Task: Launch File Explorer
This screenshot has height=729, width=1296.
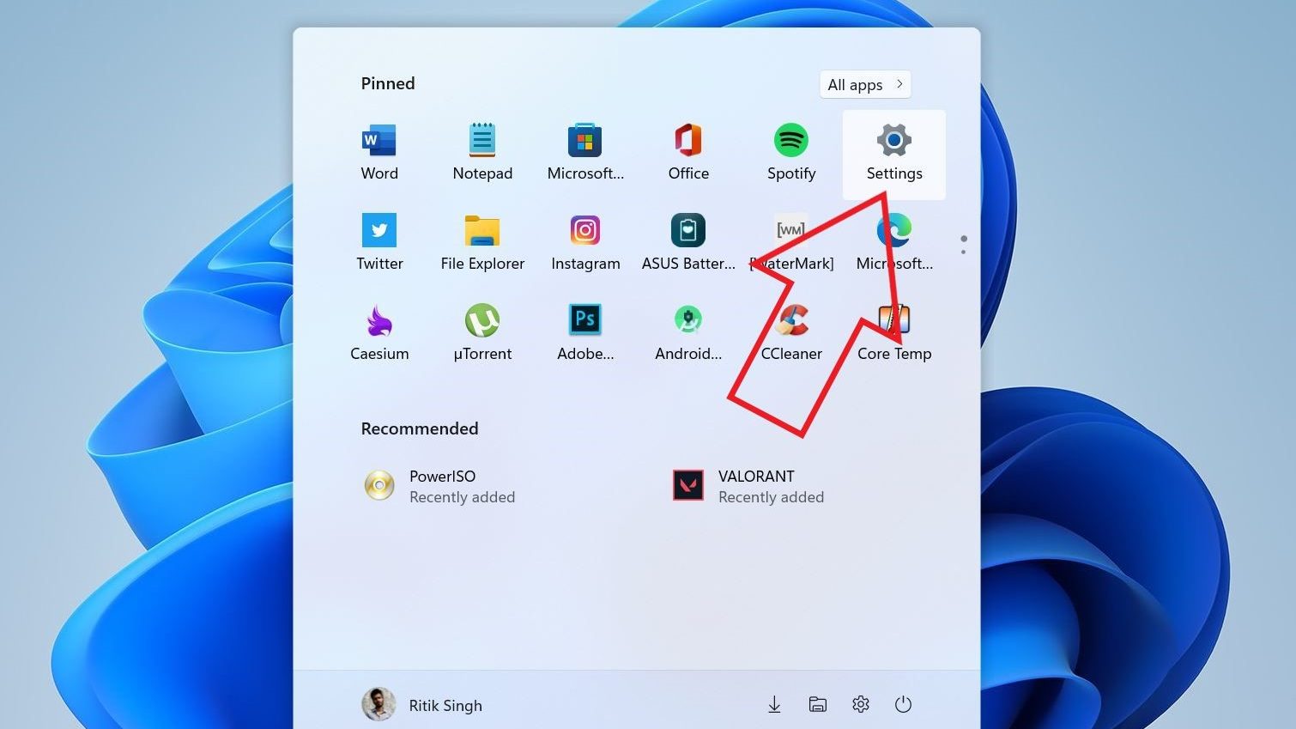Action: point(482,244)
